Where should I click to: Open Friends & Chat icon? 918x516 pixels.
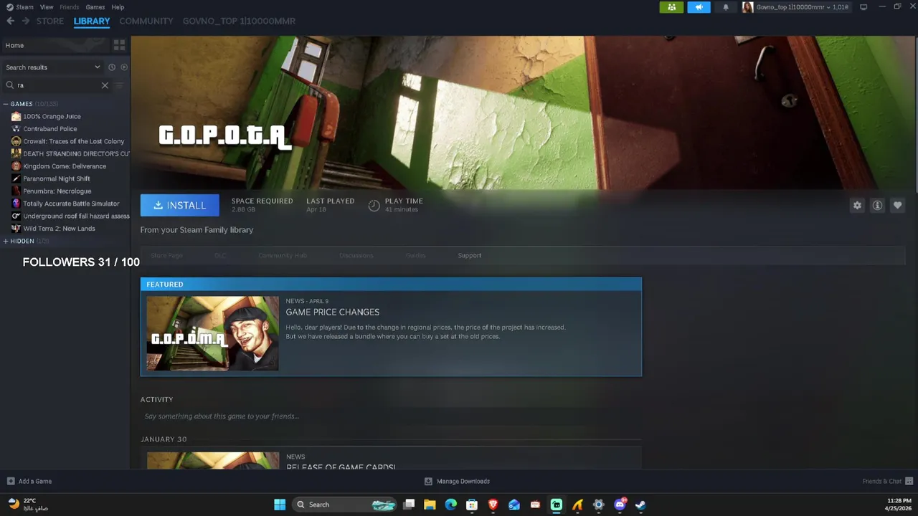pos(909,481)
